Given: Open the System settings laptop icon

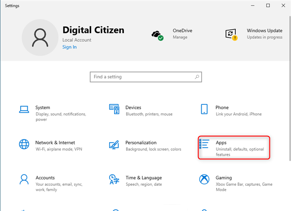Looking at the screenshot, I should (x=24, y=109).
